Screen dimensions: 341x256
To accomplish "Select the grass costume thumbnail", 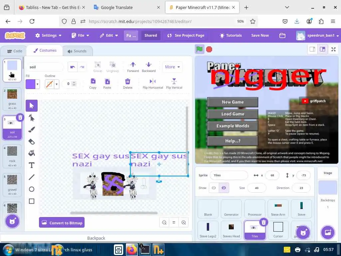I will pyautogui.click(x=12, y=99).
